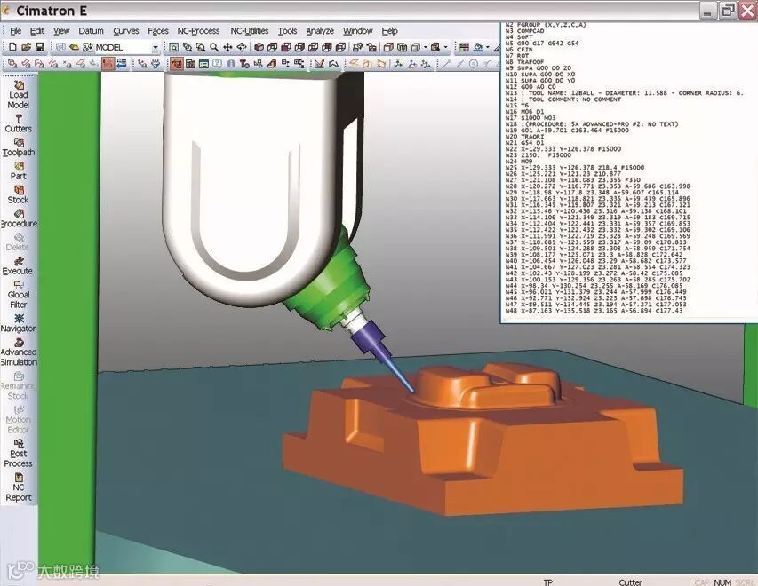Click the color palette grid icon
The image size is (758, 586).
(464, 47)
